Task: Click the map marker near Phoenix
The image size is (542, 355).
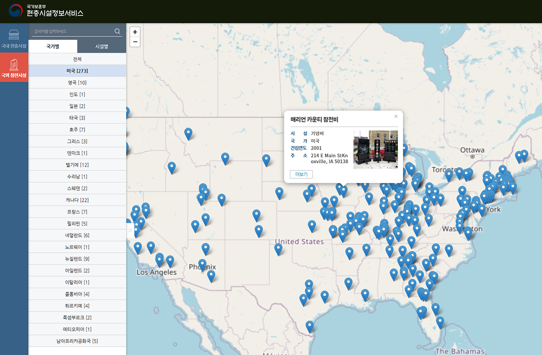Action: click(x=202, y=264)
